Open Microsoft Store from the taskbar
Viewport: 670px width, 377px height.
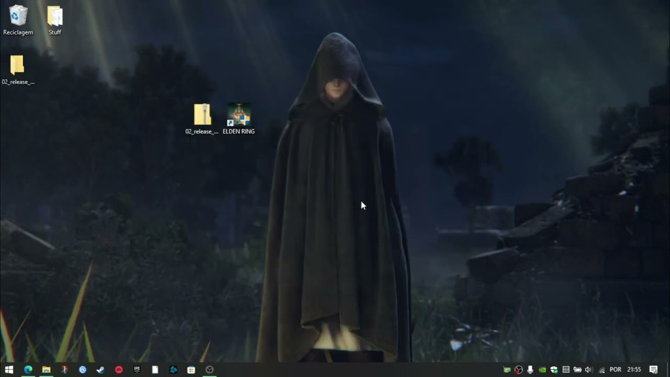coord(192,370)
